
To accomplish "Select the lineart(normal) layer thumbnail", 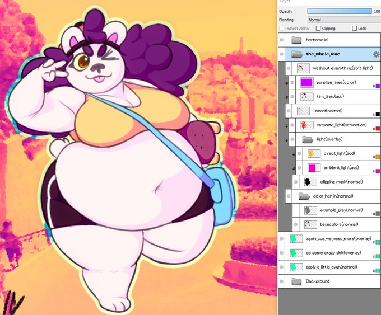I will (303, 111).
